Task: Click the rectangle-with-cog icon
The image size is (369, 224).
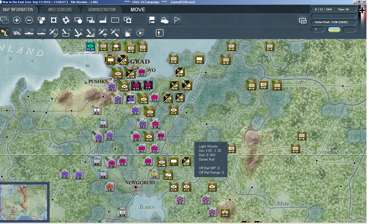Action: click(x=128, y=20)
